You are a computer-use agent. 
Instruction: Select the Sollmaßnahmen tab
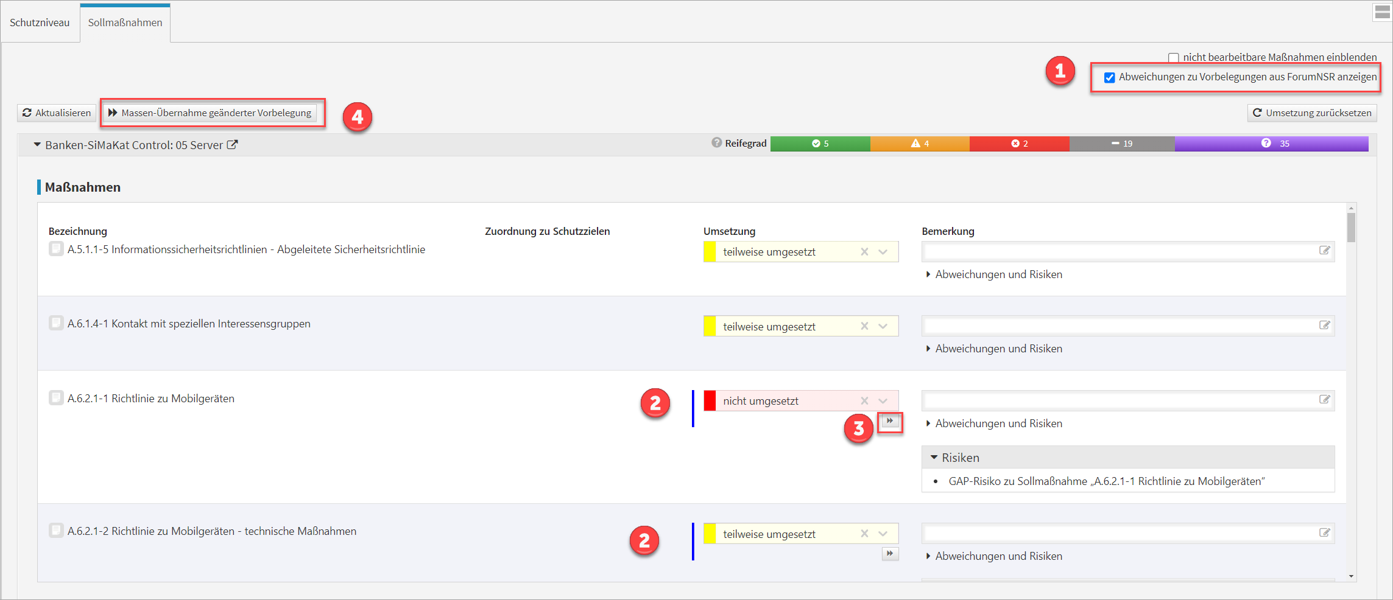125,23
